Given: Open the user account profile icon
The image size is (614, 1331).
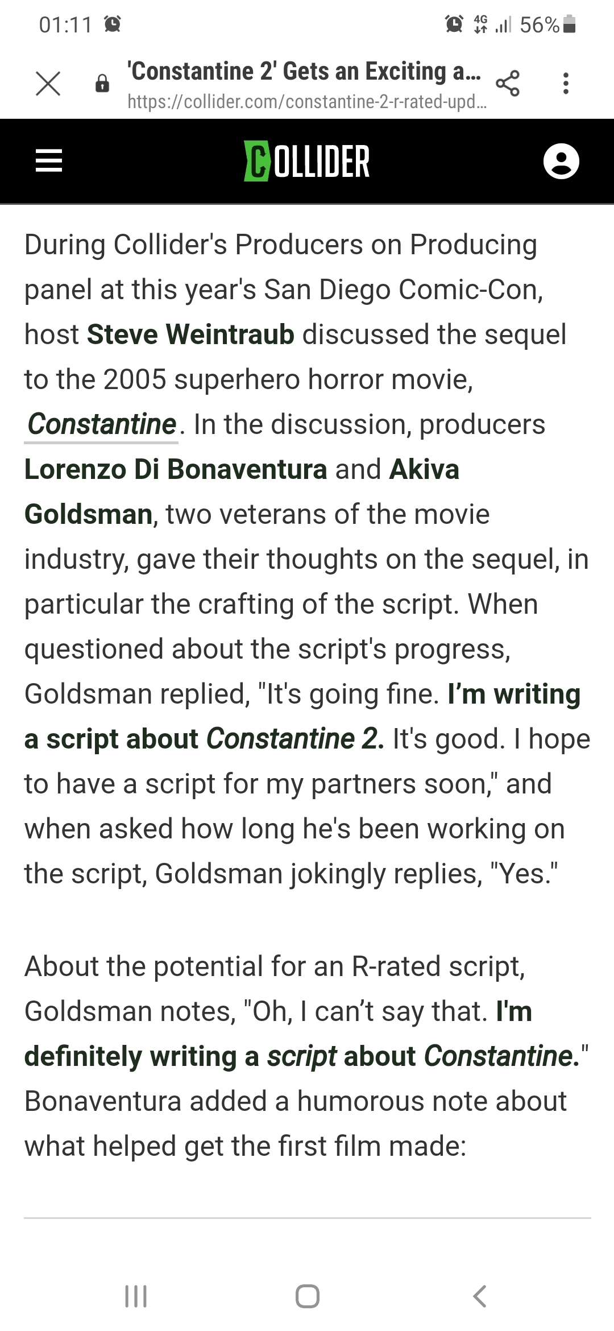Looking at the screenshot, I should 561,161.
